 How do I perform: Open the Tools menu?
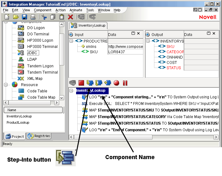pyautogui.click(x=90, y=10)
